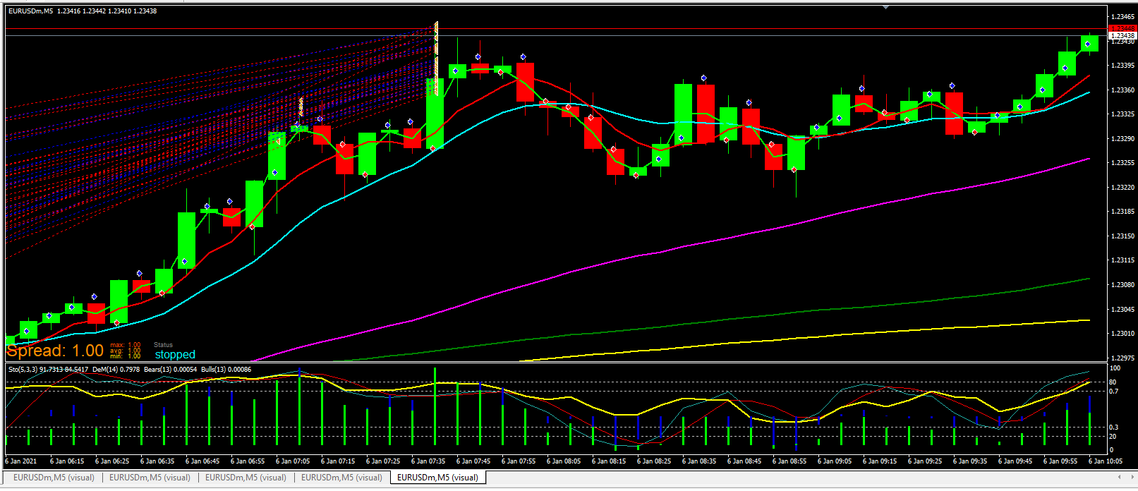Click the '6 Jan 08:05' time axis label

click(564, 461)
